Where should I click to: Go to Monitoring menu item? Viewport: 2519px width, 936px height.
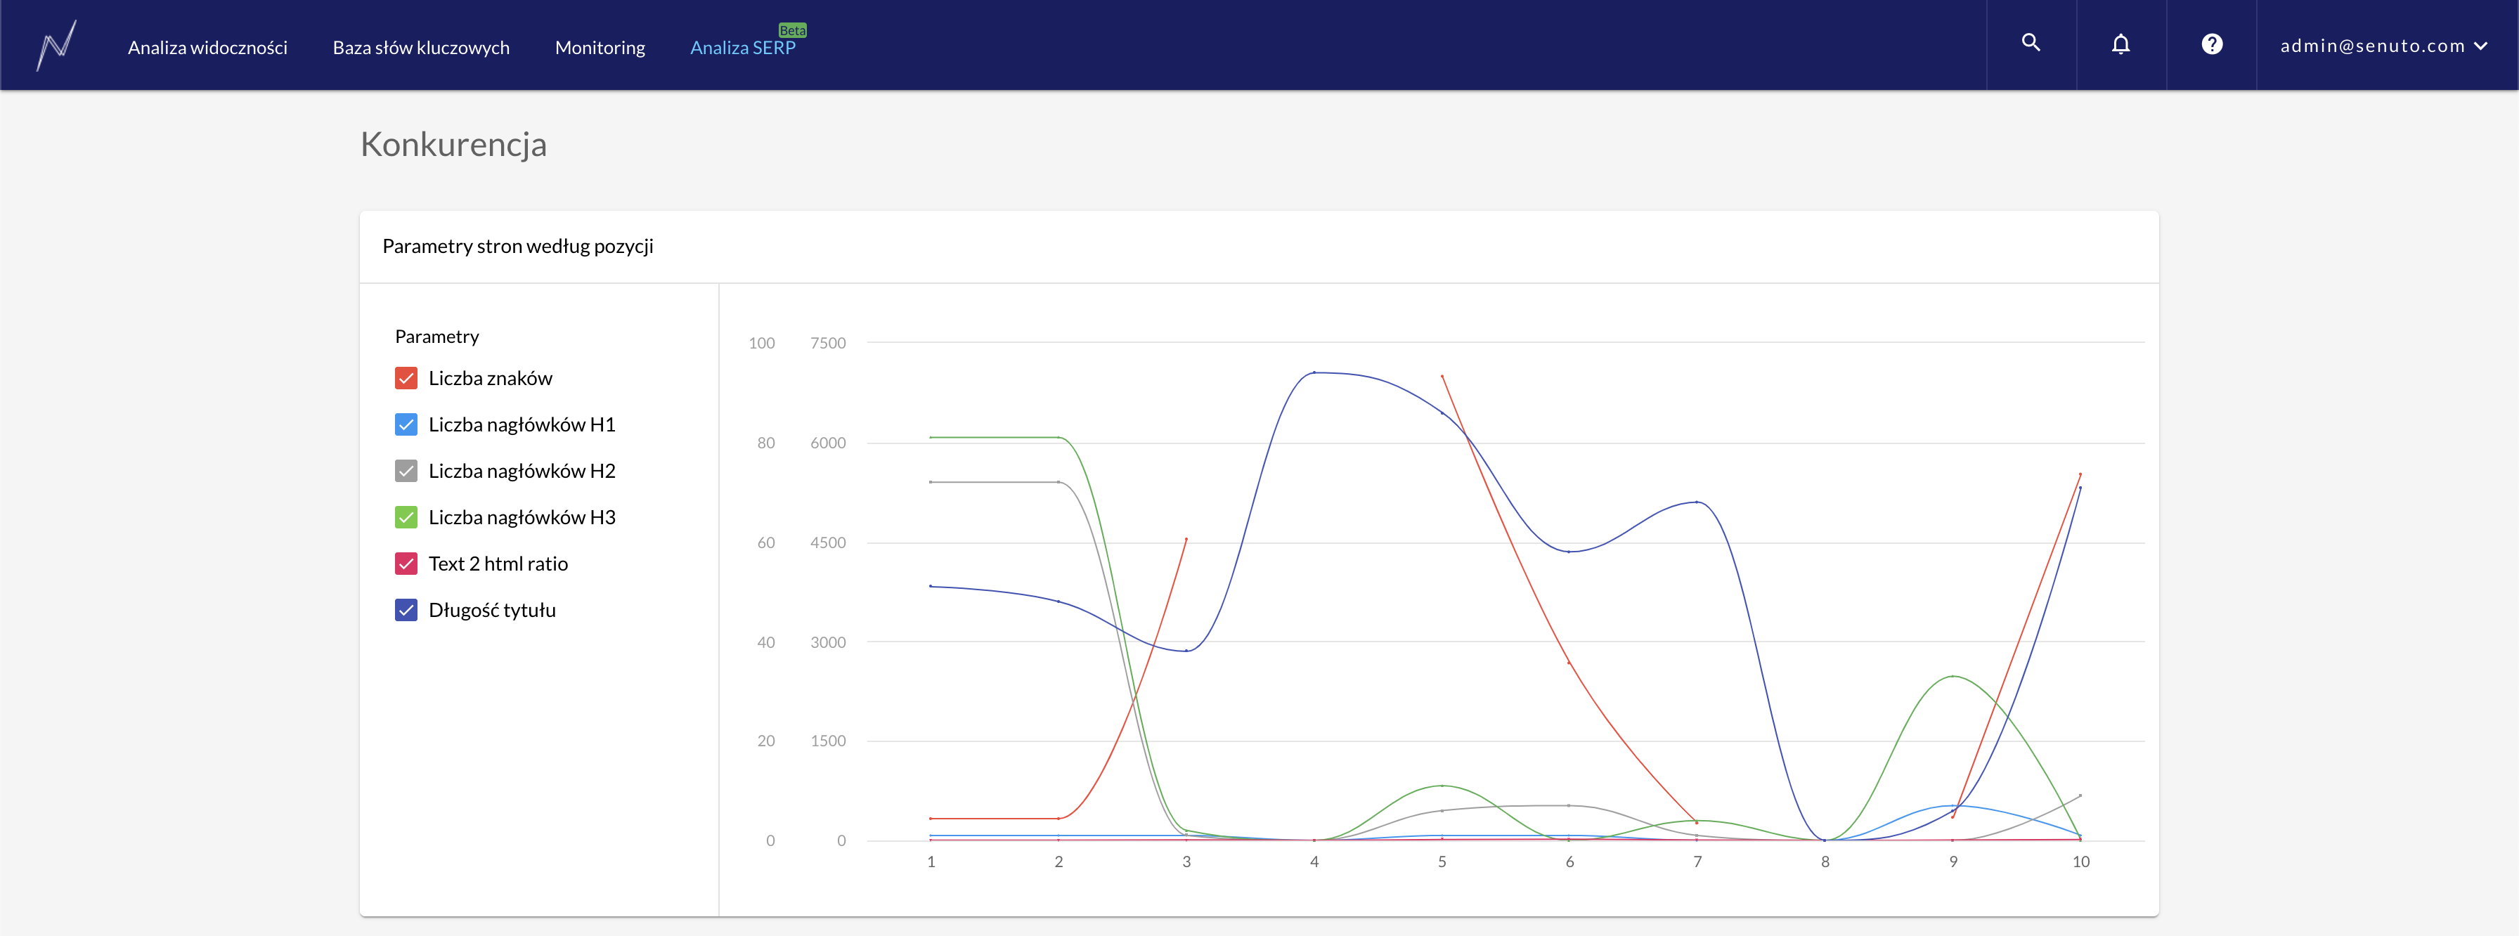[x=600, y=47]
